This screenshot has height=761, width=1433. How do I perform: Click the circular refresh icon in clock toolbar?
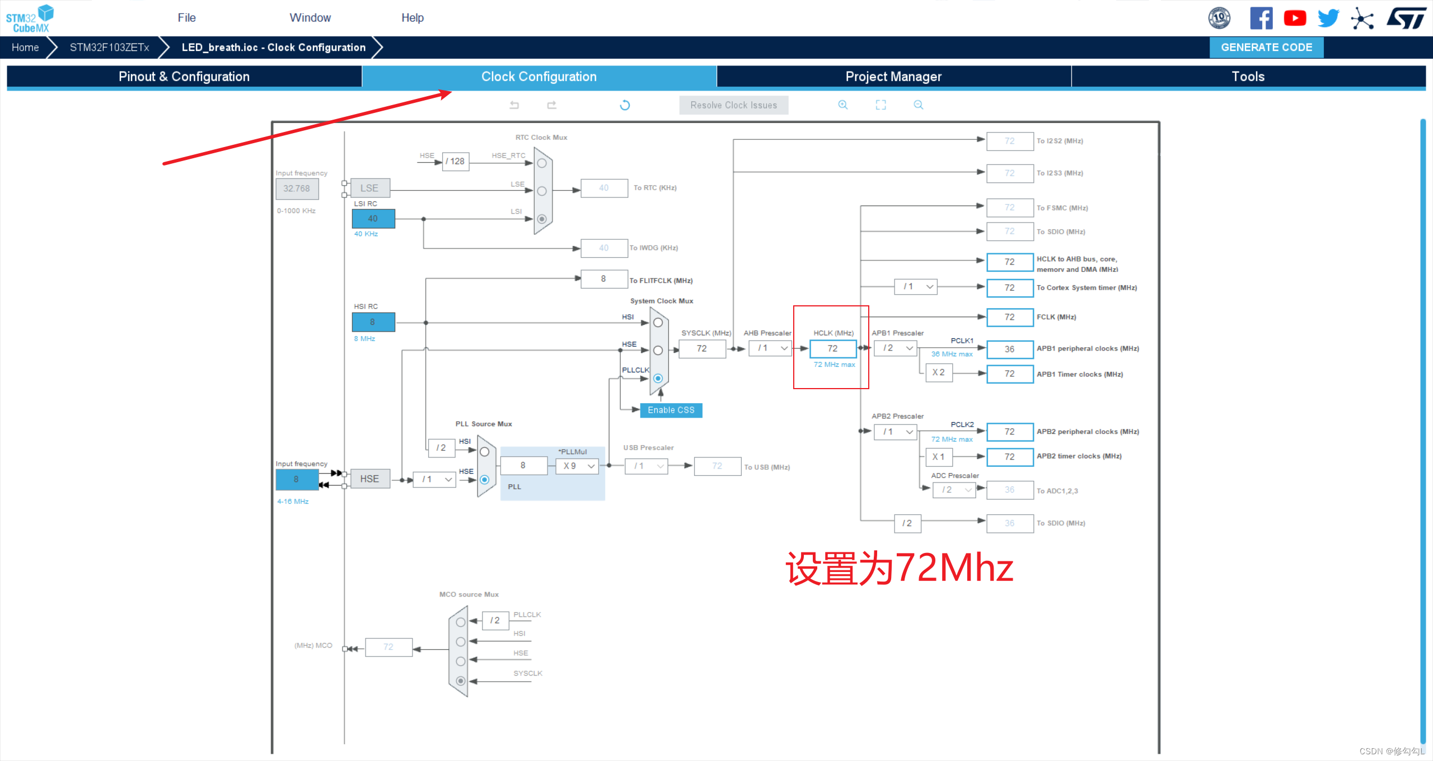[x=625, y=105]
